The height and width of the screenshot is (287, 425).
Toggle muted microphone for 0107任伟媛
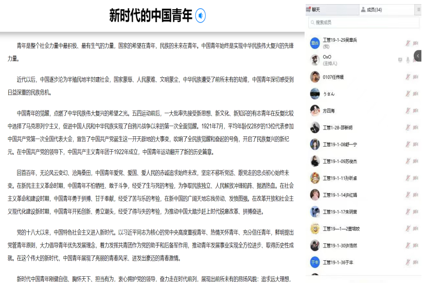(408, 77)
